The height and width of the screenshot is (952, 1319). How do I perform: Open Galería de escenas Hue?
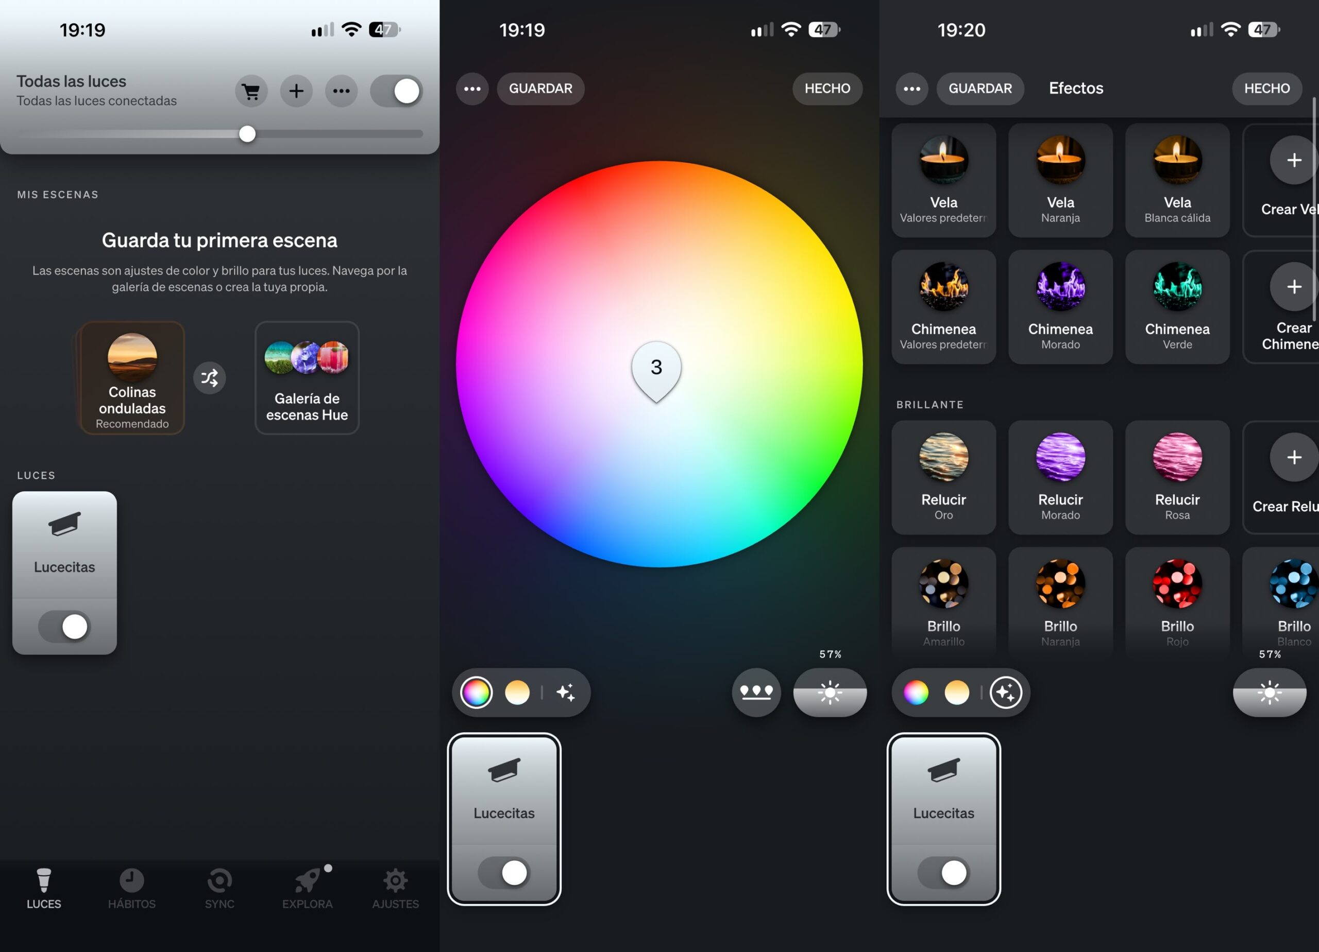pos(307,378)
